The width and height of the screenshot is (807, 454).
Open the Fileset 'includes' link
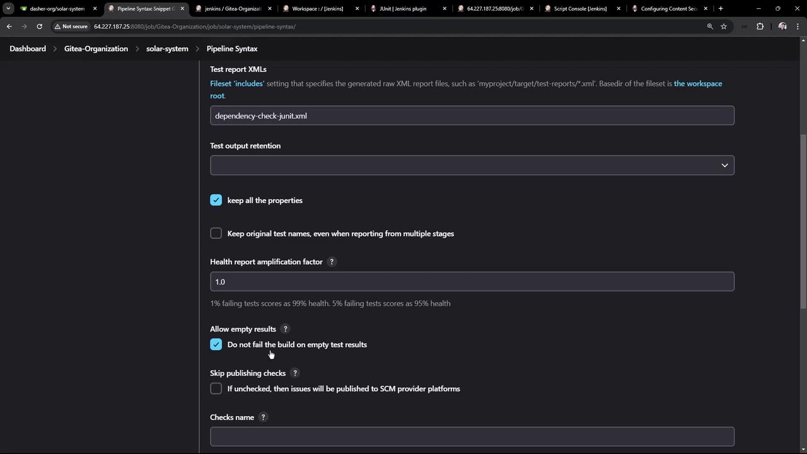pos(237,83)
